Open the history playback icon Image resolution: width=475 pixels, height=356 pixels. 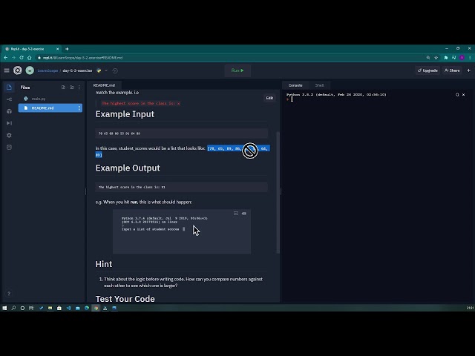pos(115,70)
